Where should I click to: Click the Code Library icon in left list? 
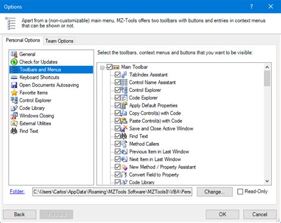tap(14, 108)
